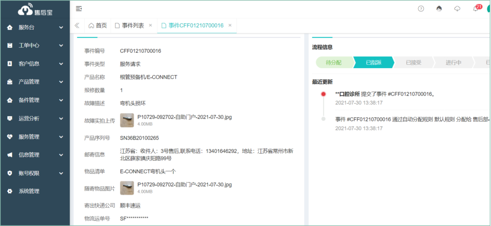Click the 产品管理 bag icon
This screenshot has width=491, height=226.
10,82
